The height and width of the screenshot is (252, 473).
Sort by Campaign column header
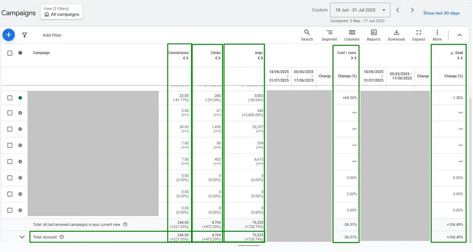[x=41, y=53]
